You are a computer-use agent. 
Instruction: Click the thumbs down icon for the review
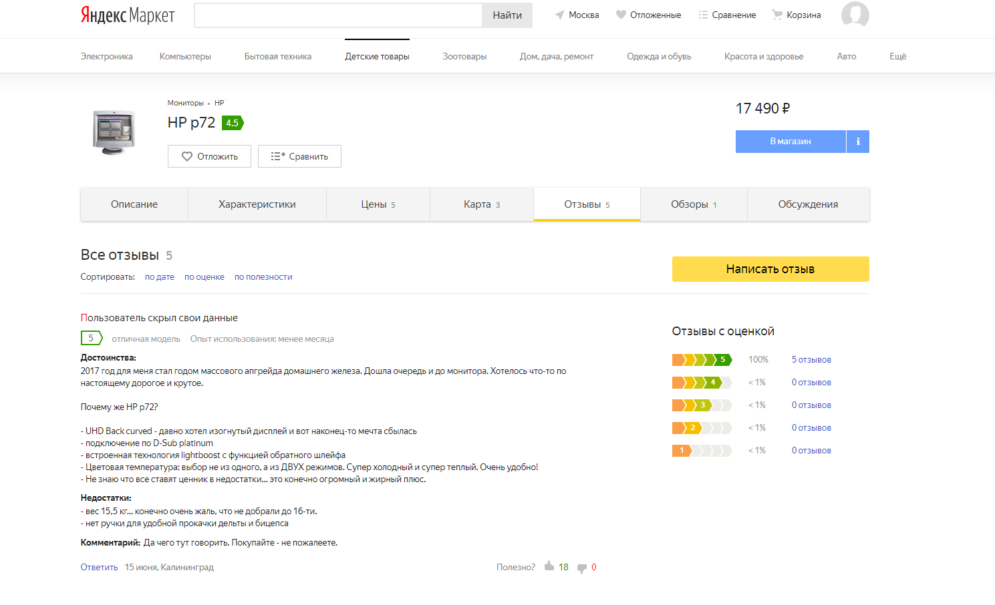(582, 568)
